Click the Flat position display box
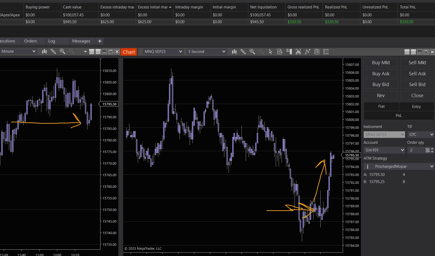 [x=381, y=106]
